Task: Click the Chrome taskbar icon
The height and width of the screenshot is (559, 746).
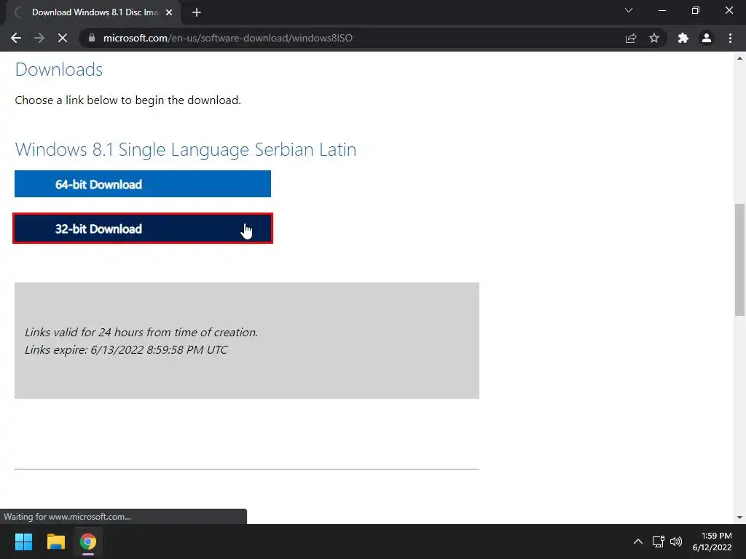Action: pyautogui.click(x=88, y=542)
